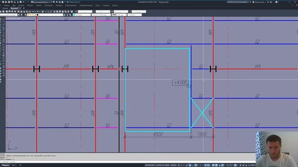Open the Голубой color control dropdown
The height and width of the screenshot is (167, 298).
pyautogui.click(x=82, y=15)
